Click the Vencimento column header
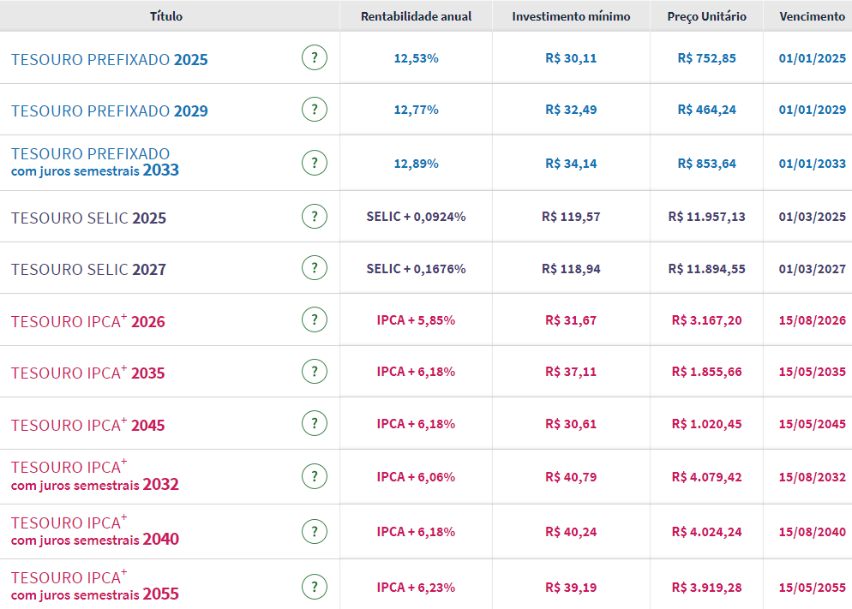Viewport: 852px width, 609px height. (x=811, y=16)
